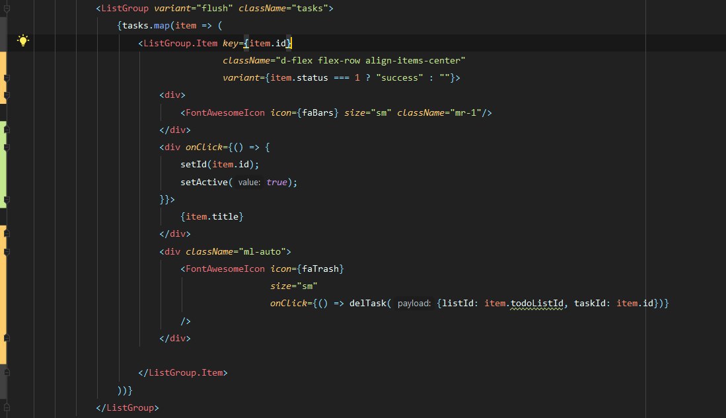The image size is (726, 418).
Task: Click the className "d-flex flex-row align-items-center" string
Action: 371,60
